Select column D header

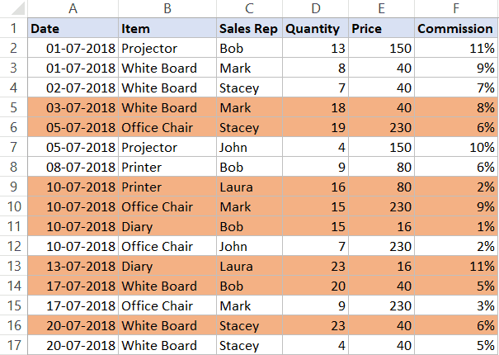point(315,8)
